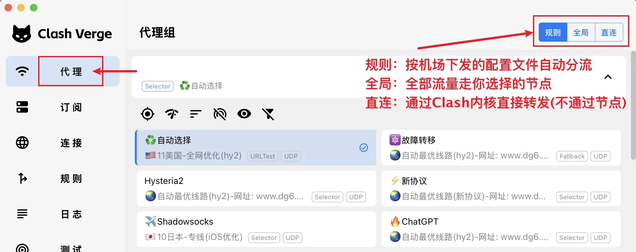Click the sort proxies lines icon

click(x=196, y=114)
